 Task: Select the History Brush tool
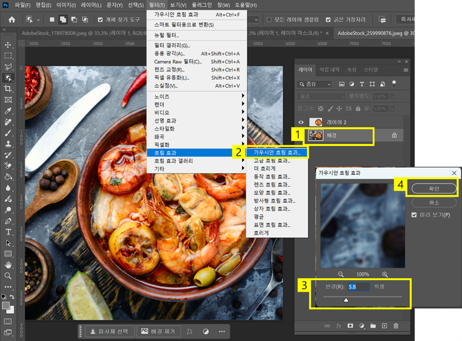click(8, 155)
